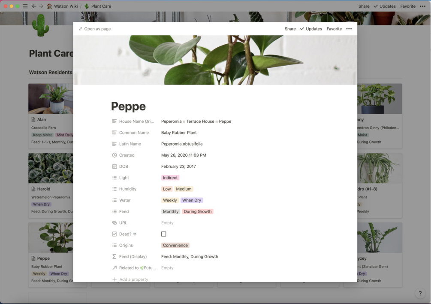Open the Harold card thumbnail
Image resolution: width=431 pixels, height=304 pixels.
coord(51,168)
